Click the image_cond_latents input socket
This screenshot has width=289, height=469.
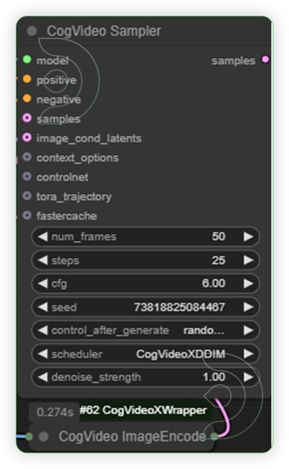click(27, 137)
